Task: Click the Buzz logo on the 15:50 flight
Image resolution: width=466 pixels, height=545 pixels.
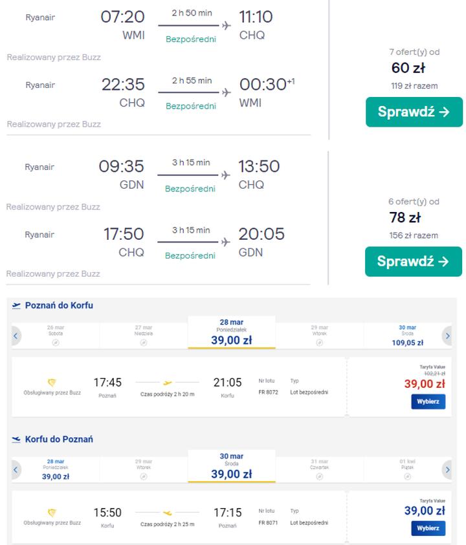Action: click(52, 513)
